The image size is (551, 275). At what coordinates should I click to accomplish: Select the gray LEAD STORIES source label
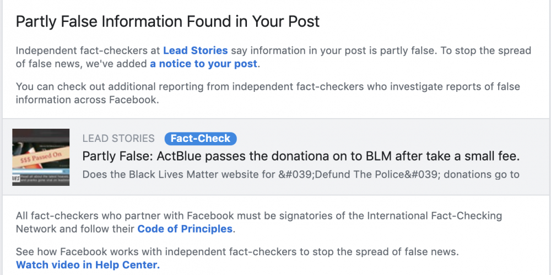pos(118,139)
